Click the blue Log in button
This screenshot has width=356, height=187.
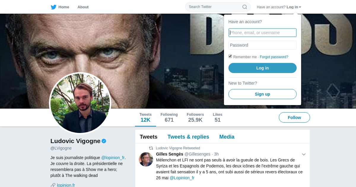coord(263,68)
